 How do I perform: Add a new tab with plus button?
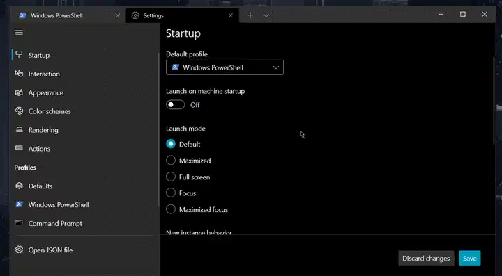point(250,15)
